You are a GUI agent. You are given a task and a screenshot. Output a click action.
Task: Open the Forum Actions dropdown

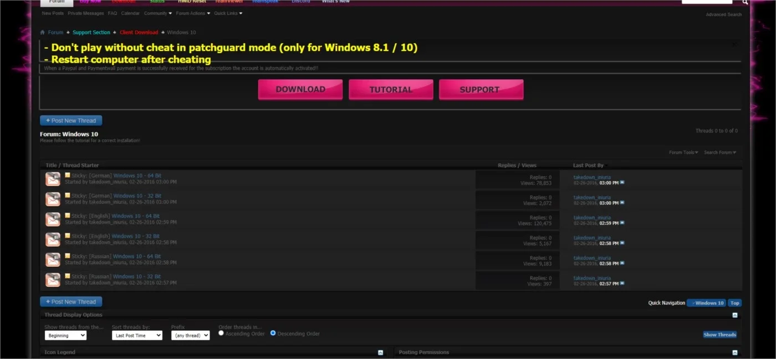(193, 13)
